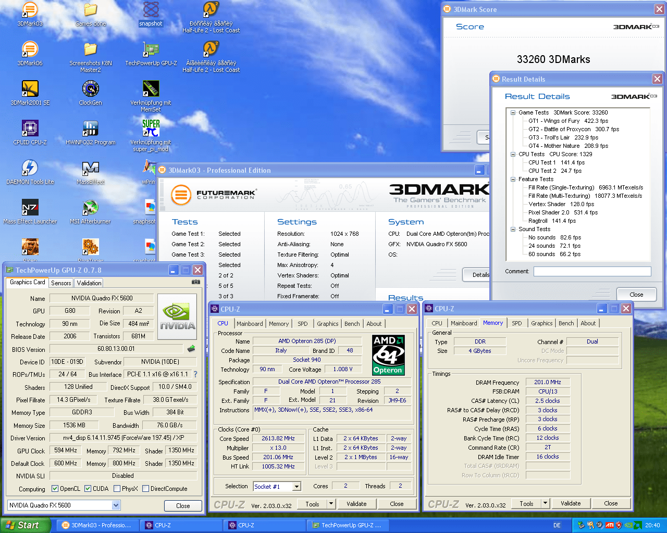This screenshot has width=667, height=533.
Task: Switch to GPU-Z Sensors tab
Action: 61,283
